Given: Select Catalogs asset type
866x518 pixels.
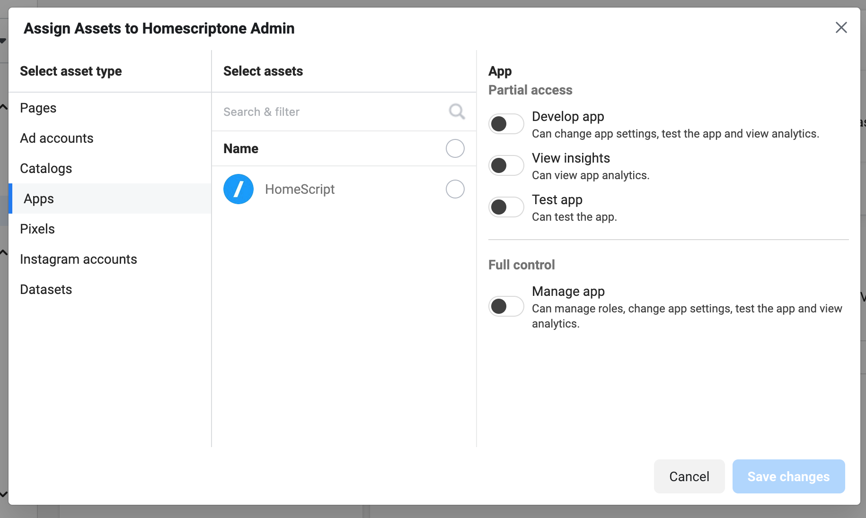Looking at the screenshot, I should tap(110, 168).
